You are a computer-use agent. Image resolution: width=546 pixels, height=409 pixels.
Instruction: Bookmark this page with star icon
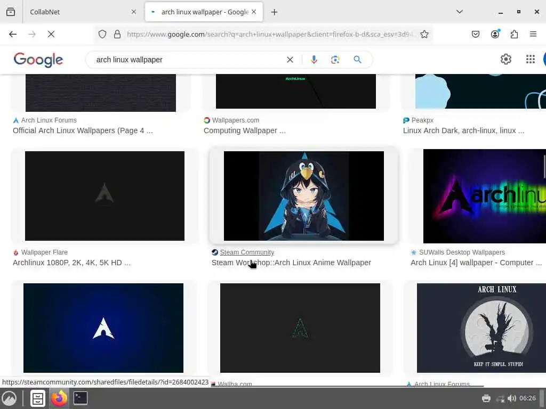(x=424, y=34)
